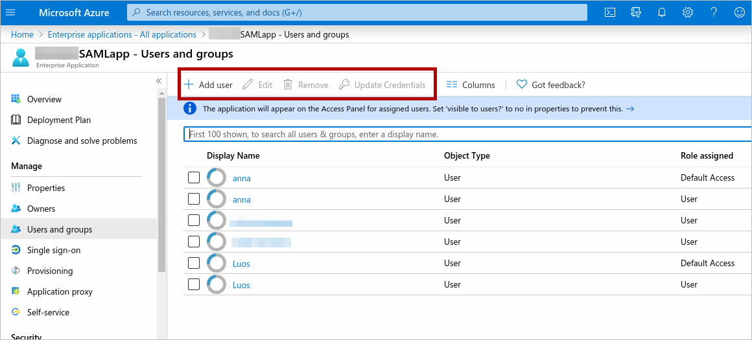The image size is (752, 340).
Task: Follow the arrow link in the info banner
Action: tap(630, 109)
